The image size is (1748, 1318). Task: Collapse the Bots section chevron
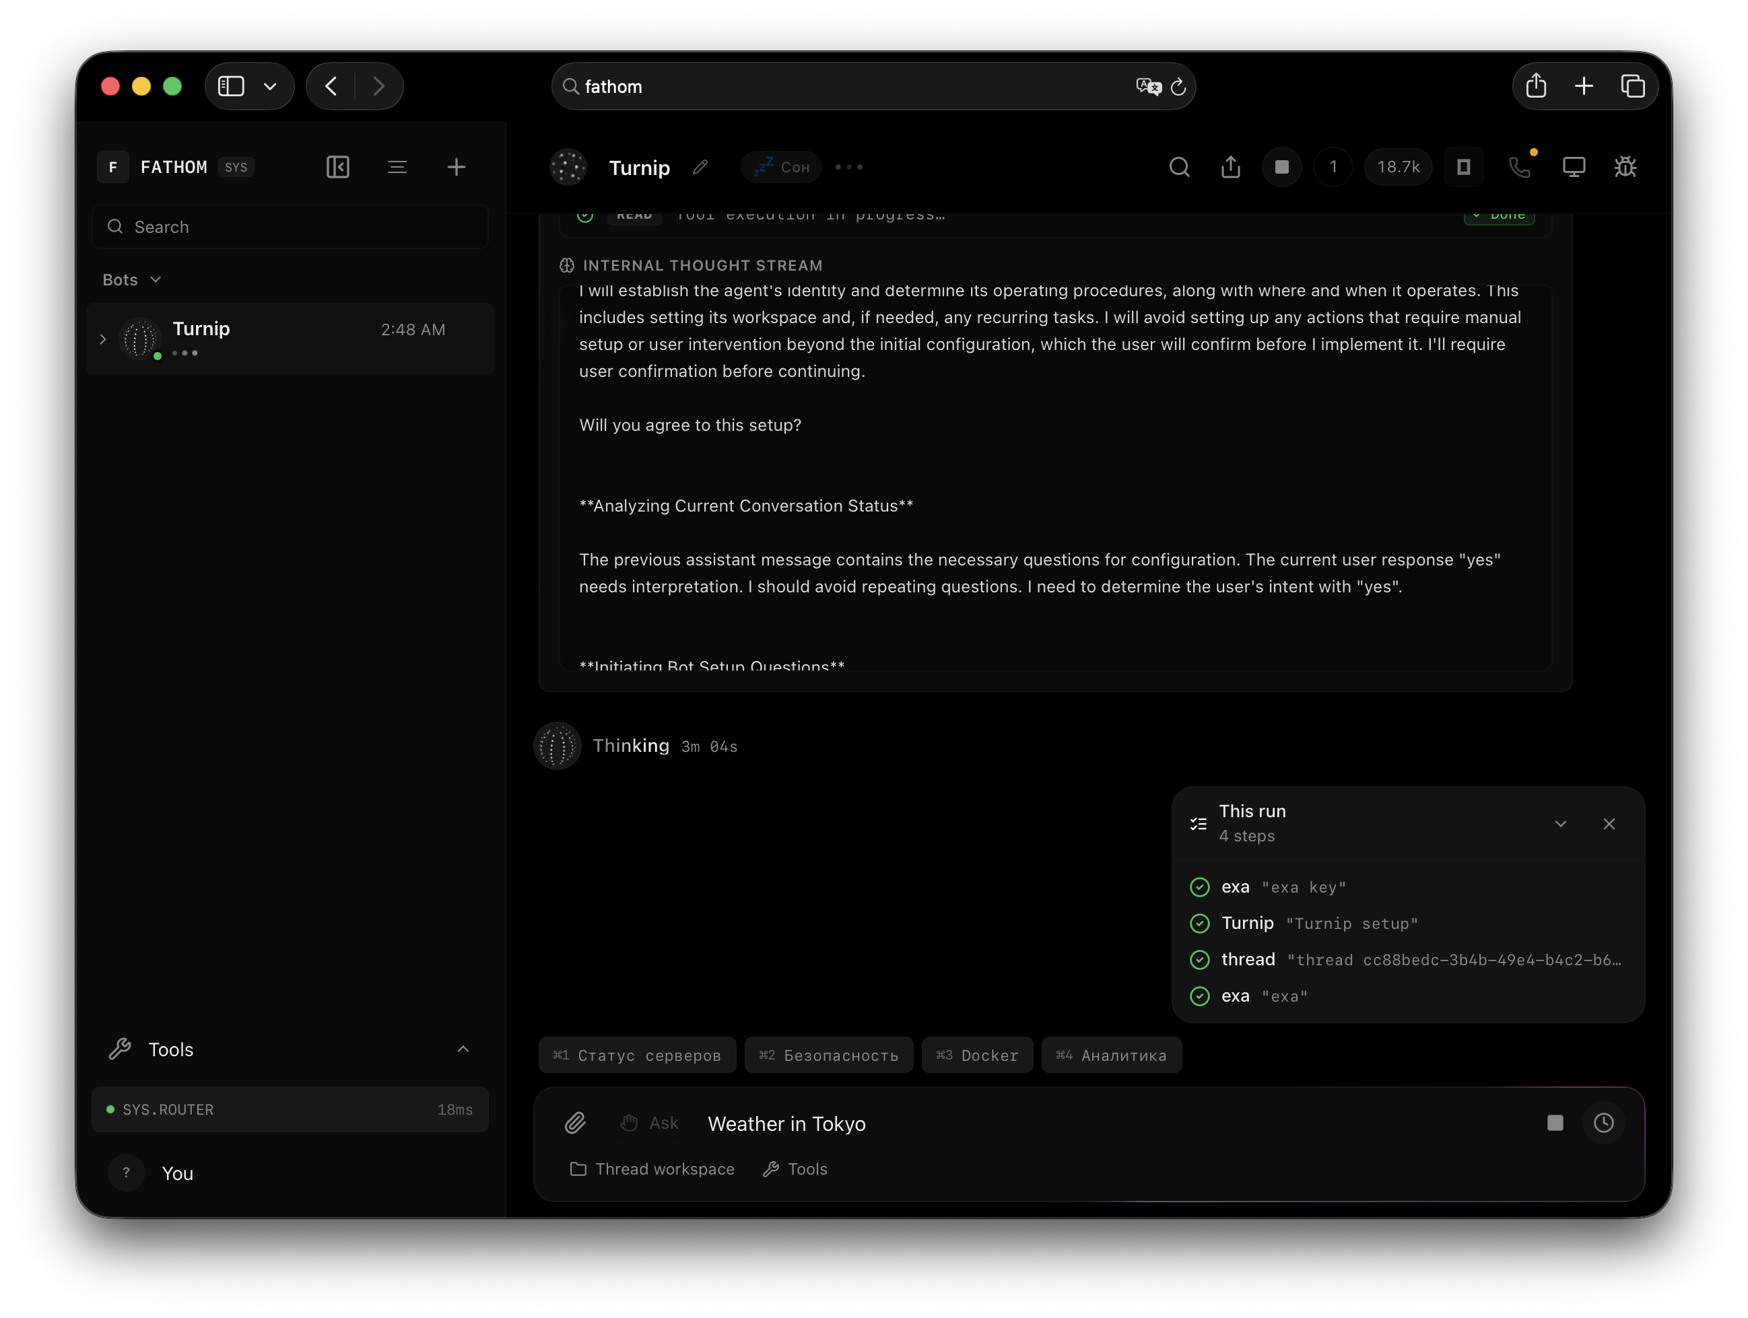click(156, 280)
